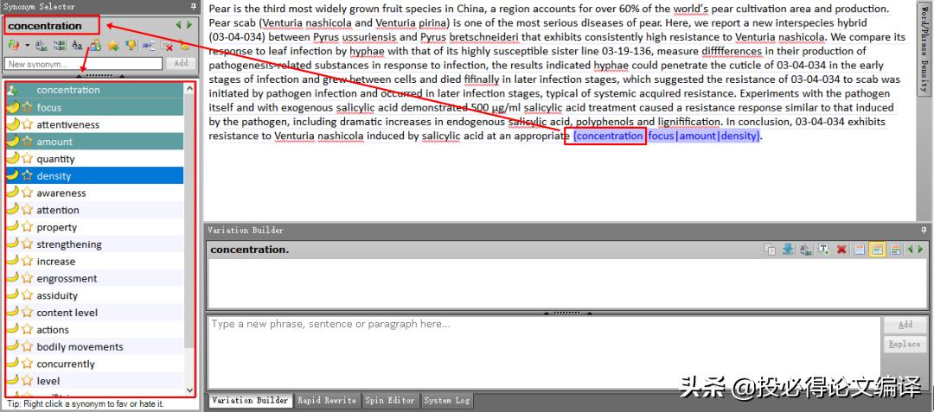Go to previous word with left green arrow in Synonym Selector

pos(178,25)
